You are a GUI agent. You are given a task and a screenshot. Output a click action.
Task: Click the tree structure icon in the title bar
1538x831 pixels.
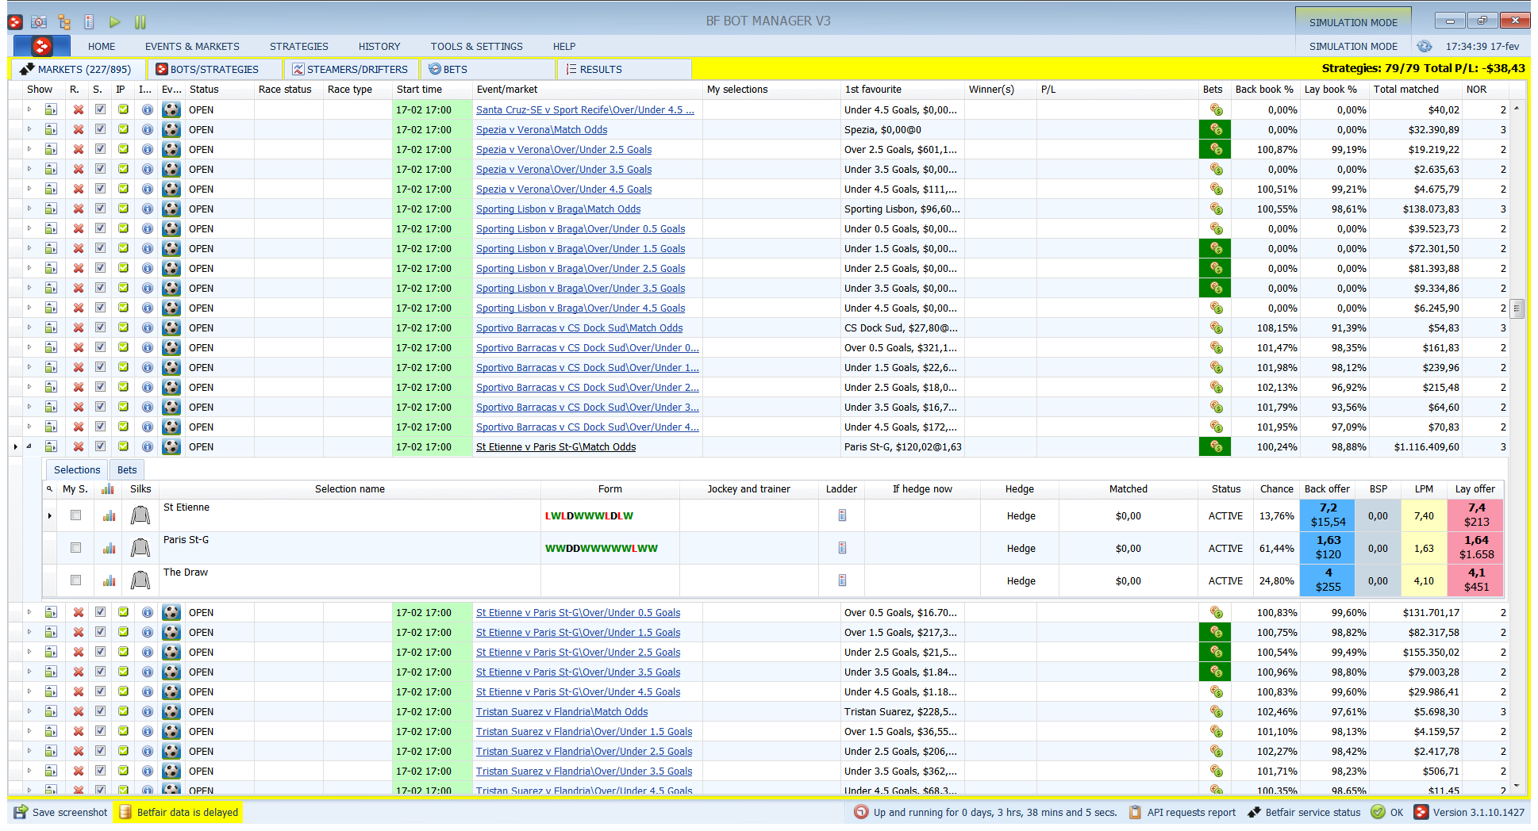pos(64,22)
